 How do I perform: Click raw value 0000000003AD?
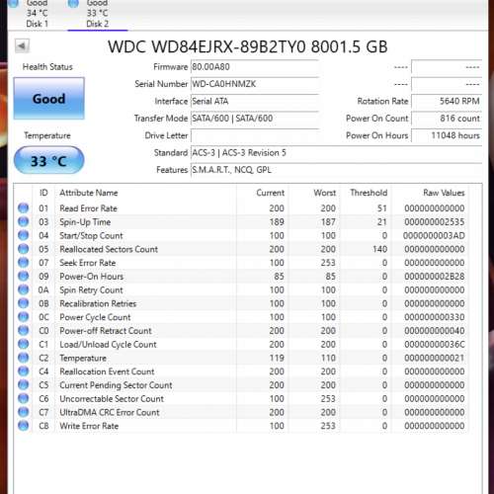pyautogui.click(x=434, y=235)
